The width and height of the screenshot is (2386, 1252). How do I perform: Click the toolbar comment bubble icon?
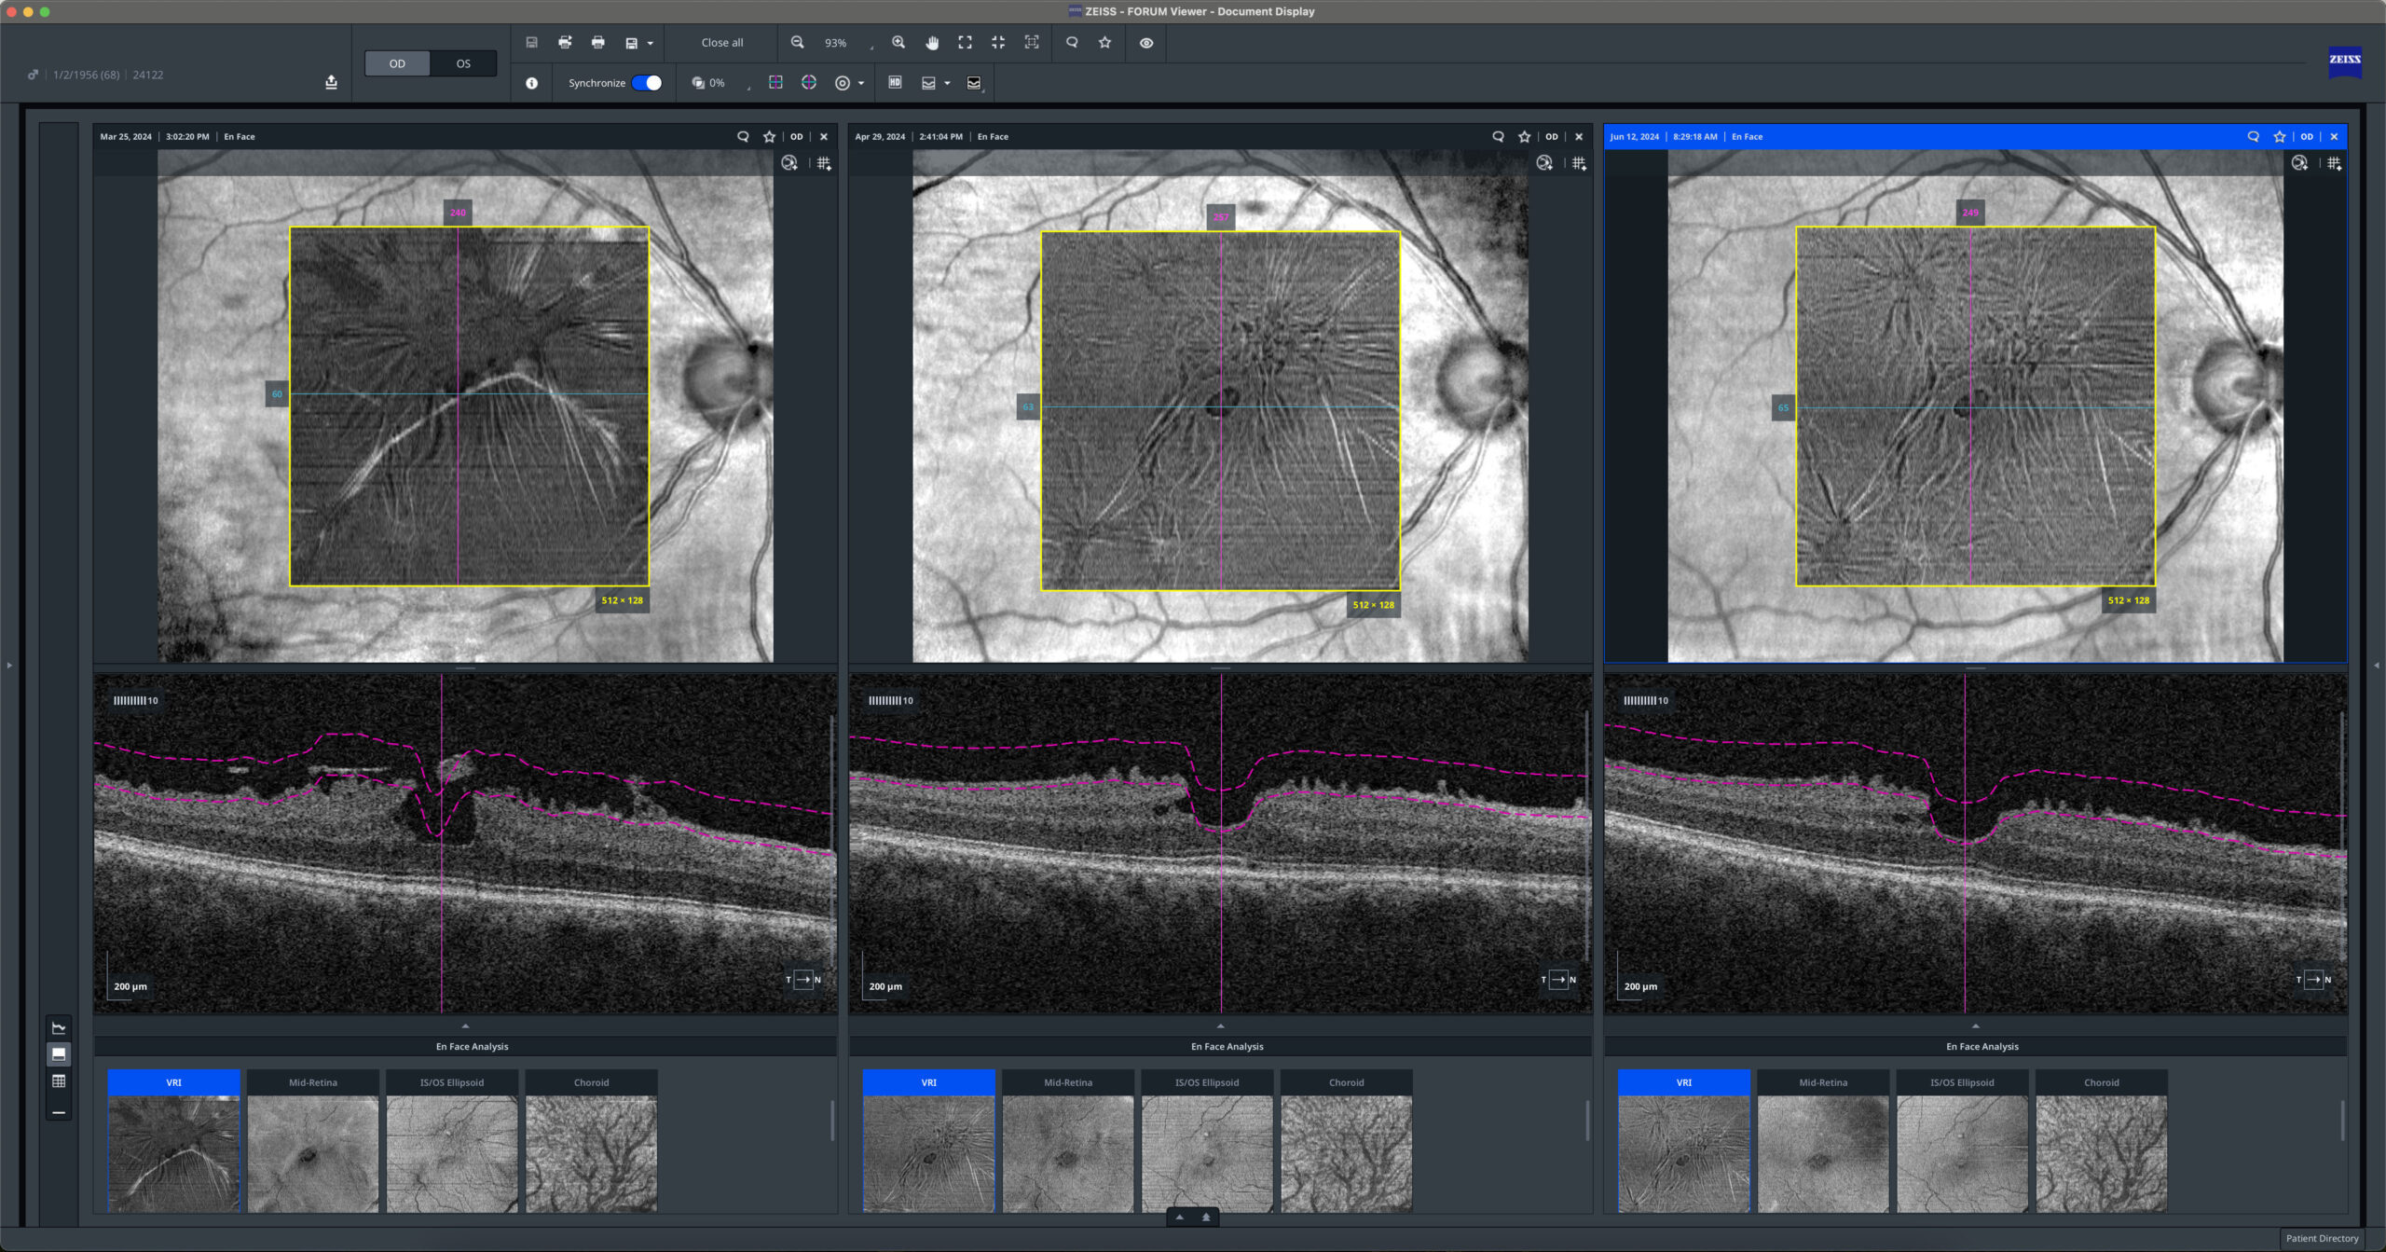[x=1072, y=43]
